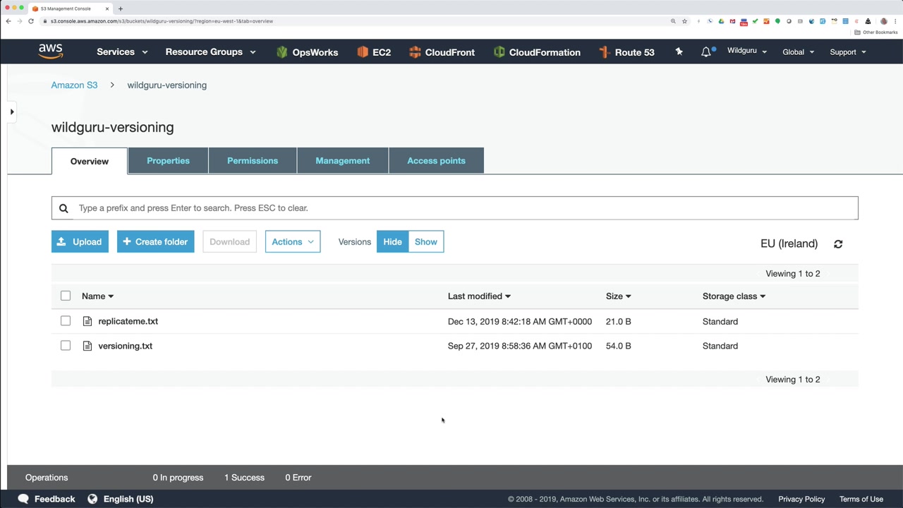Switch to the Access points tab
903x508 pixels.
[x=436, y=161]
